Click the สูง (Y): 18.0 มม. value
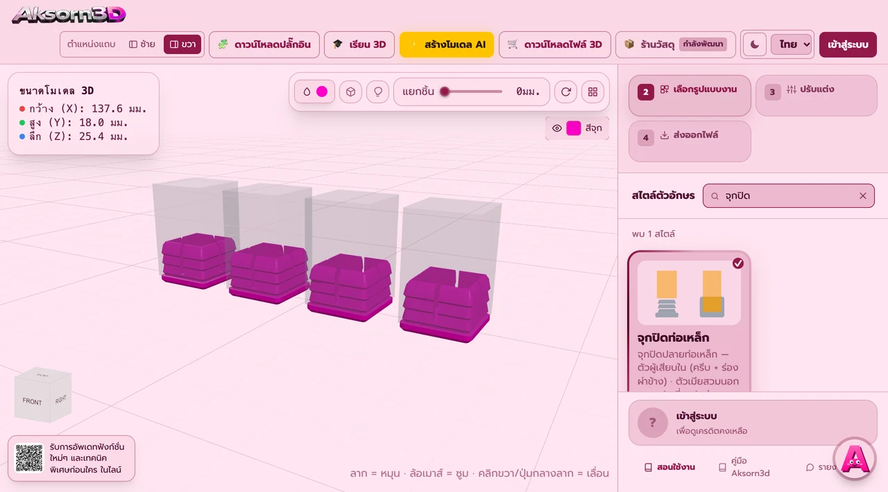This screenshot has height=492, width=888. (78, 123)
